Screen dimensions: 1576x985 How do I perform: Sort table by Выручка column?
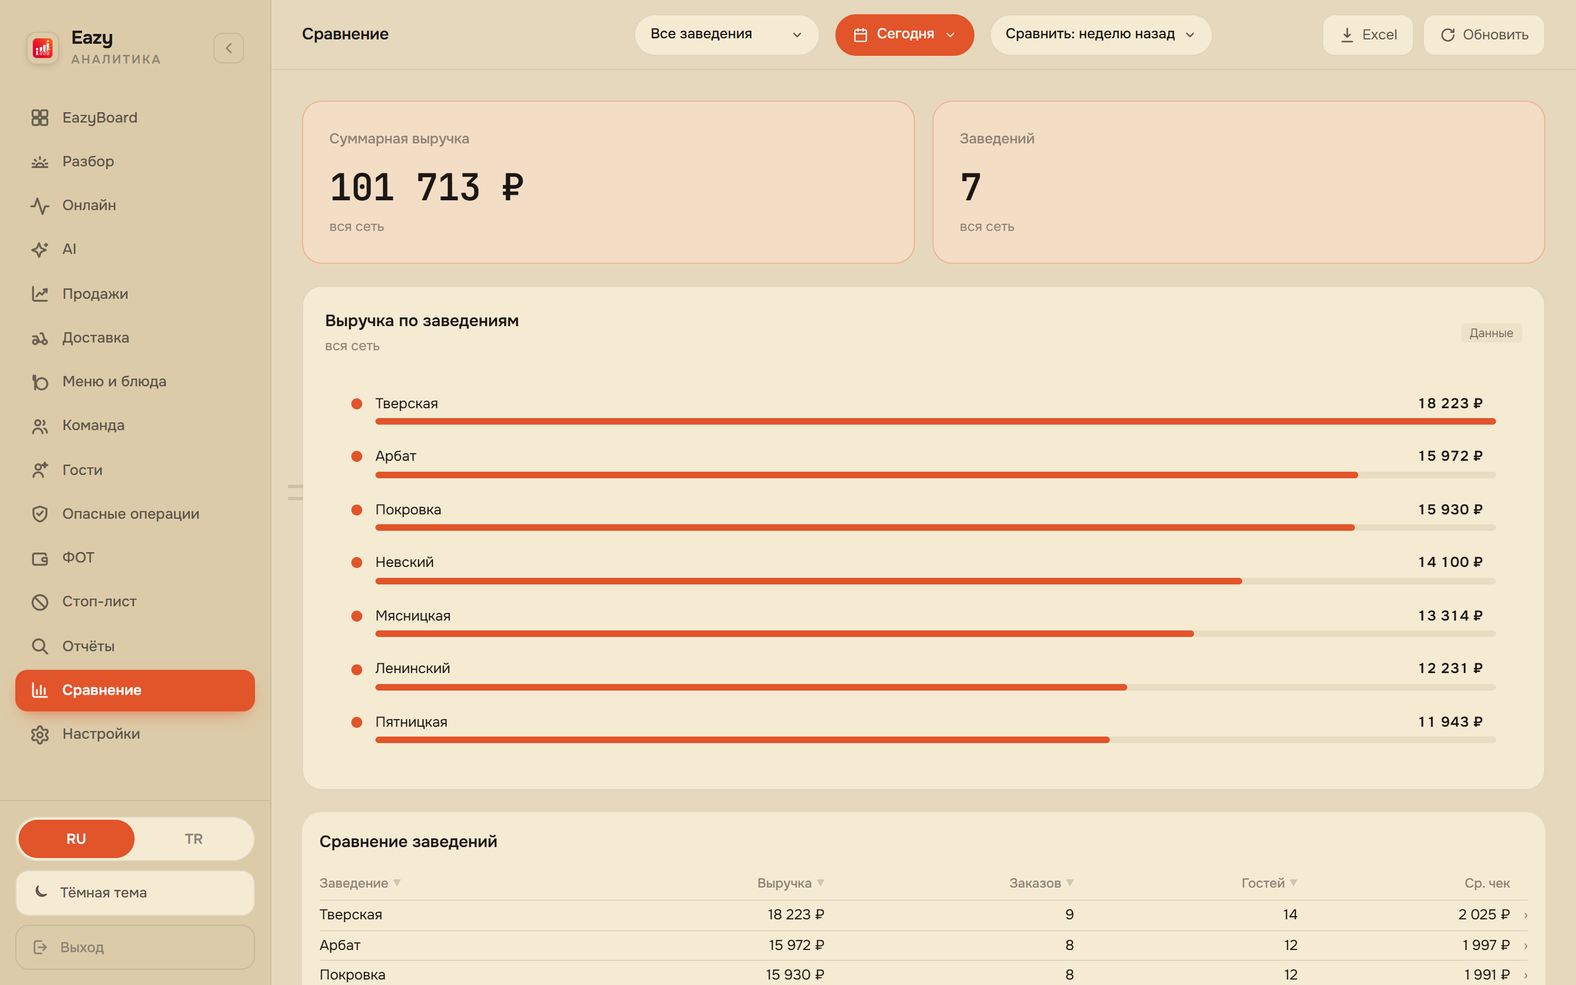coord(790,883)
